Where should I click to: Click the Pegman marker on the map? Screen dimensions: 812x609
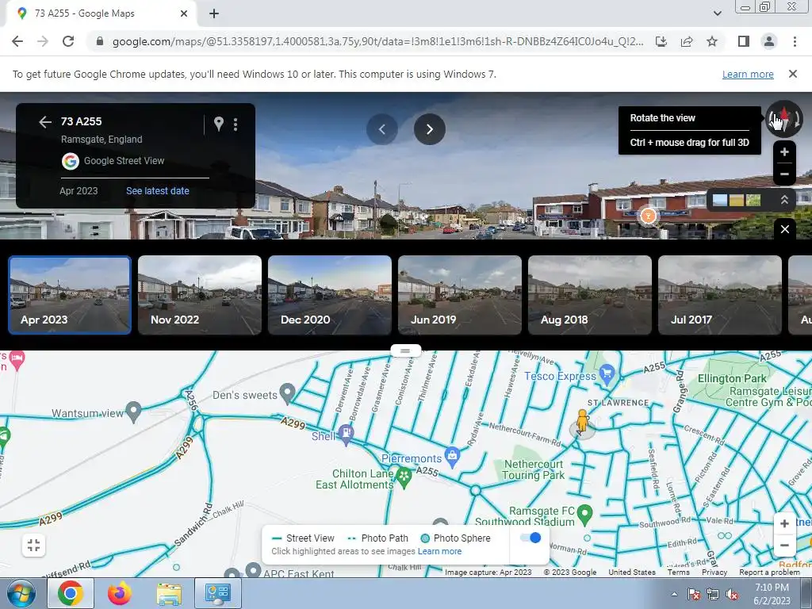[x=583, y=421]
